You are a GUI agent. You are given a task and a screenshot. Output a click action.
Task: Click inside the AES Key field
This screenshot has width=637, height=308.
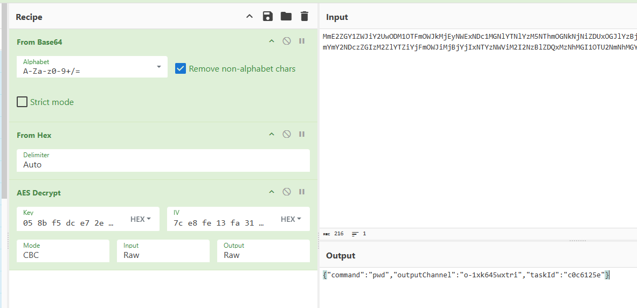(70, 222)
